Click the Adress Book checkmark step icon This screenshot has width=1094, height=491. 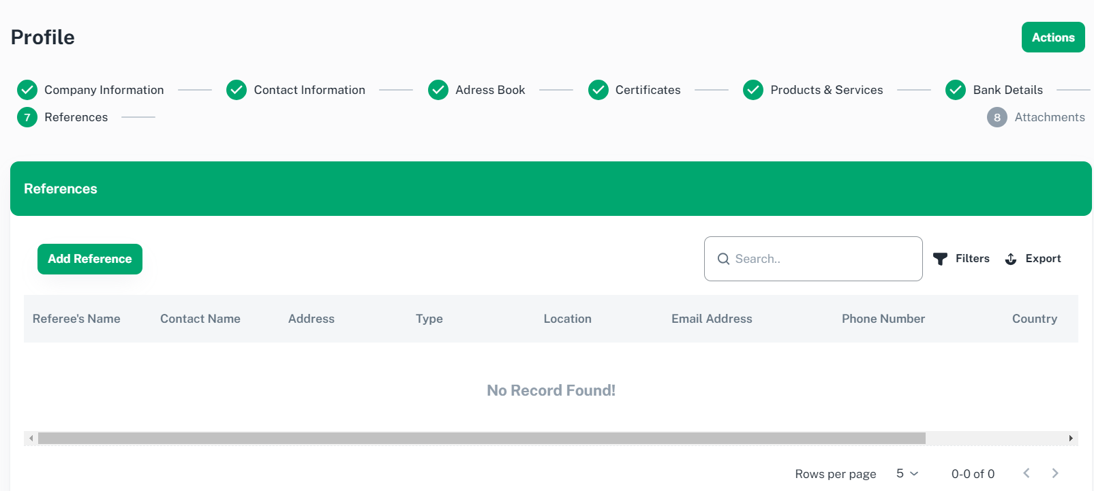(x=438, y=90)
